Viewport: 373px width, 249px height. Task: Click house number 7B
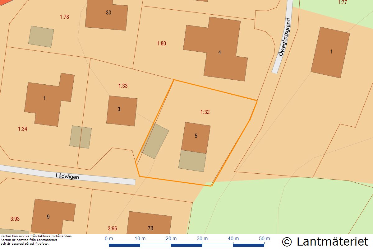(150, 228)
